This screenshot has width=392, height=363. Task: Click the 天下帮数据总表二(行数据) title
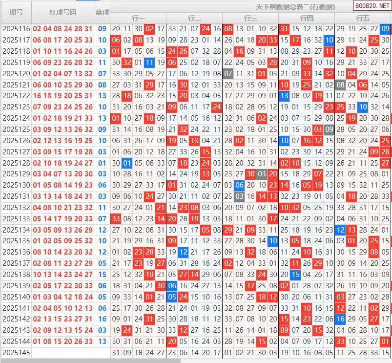pos(296,6)
